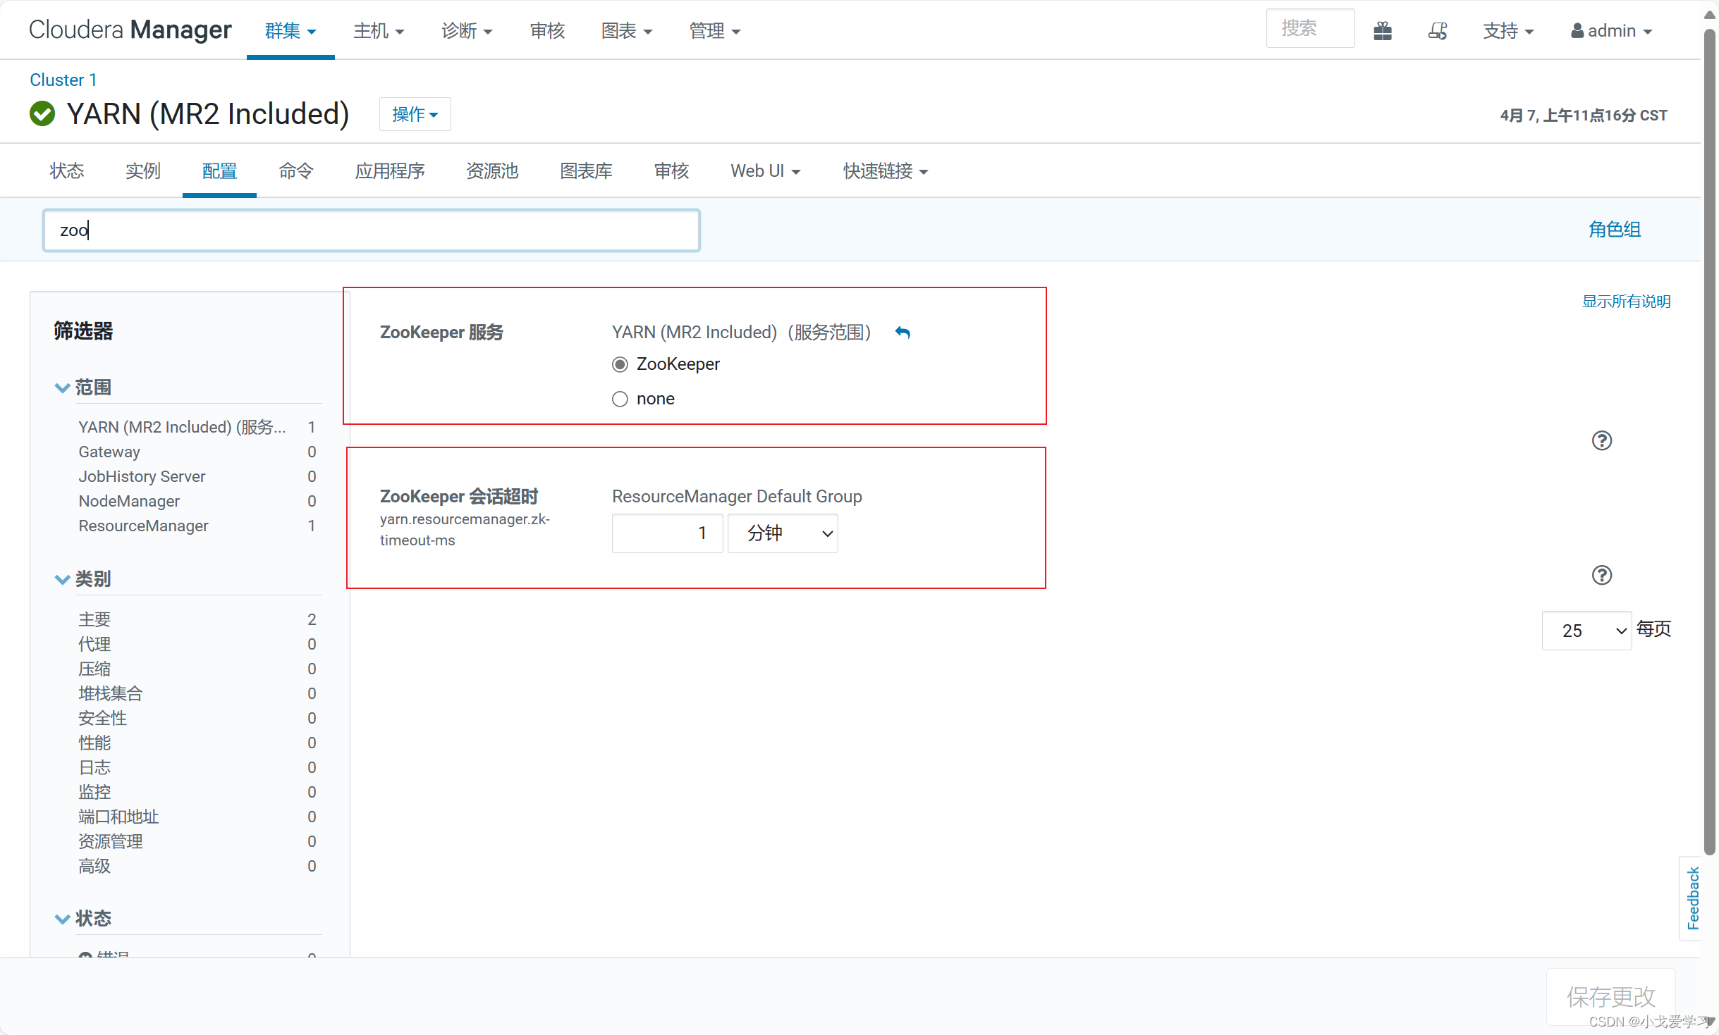Revert ZooKeeper service to default arrow
1719x1035 pixels.
(903, 332)
